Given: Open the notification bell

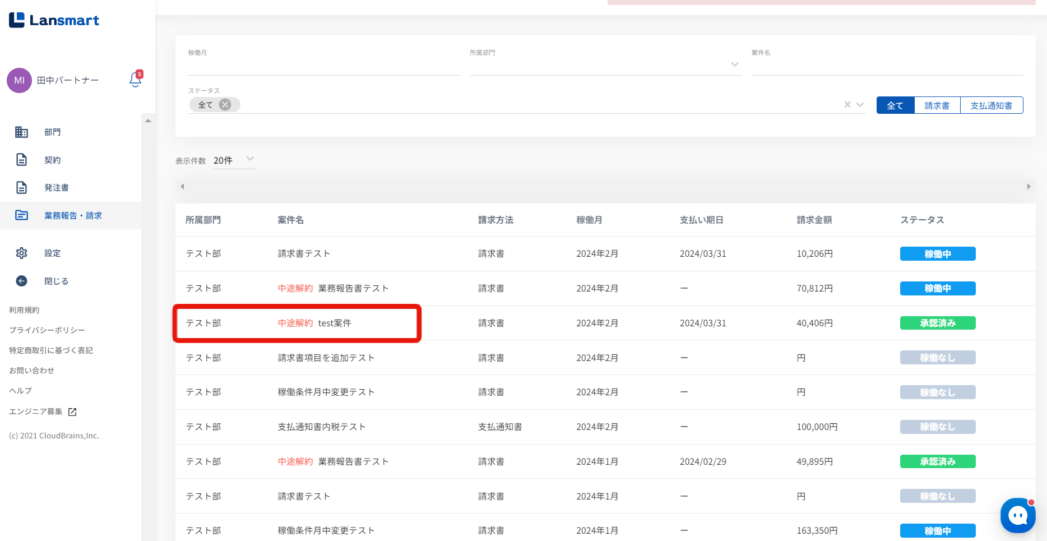Looking at the screenshot, I should (135, 80).
